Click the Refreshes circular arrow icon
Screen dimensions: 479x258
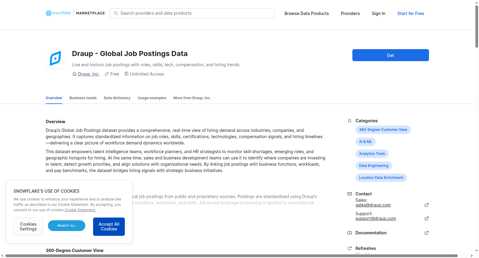point(350,248)
